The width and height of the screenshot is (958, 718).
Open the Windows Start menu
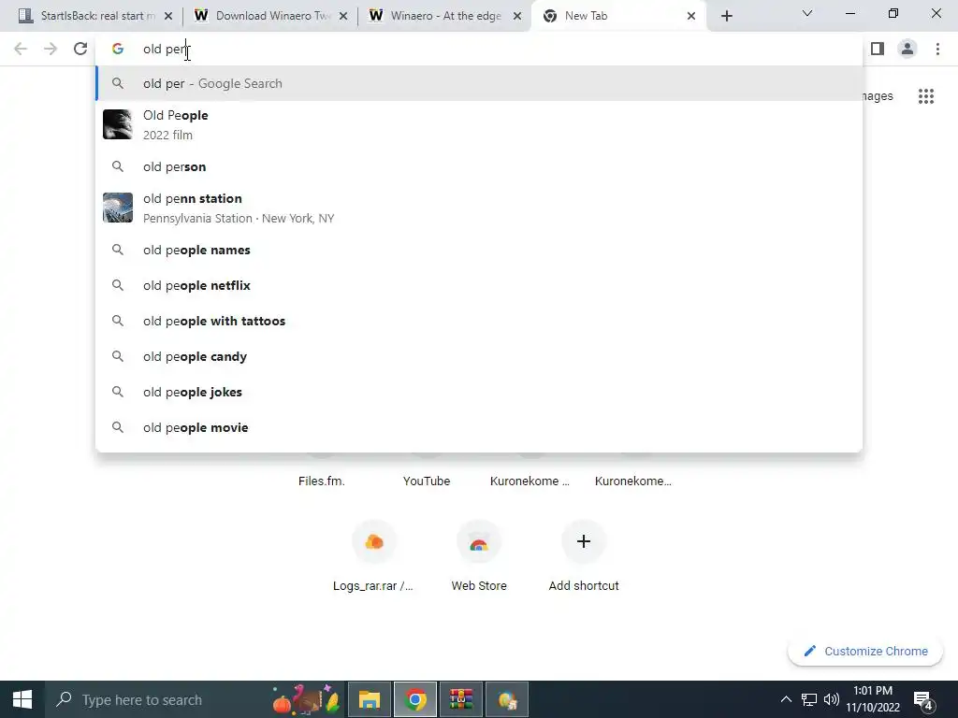(x=22, y=699)
